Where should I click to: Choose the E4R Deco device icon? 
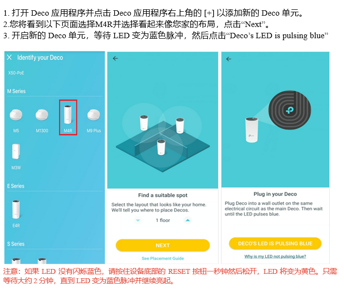(x=16, y=210)
